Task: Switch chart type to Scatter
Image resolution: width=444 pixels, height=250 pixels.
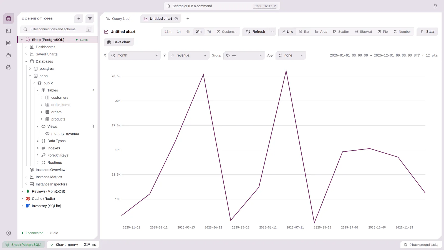Action: (x=341, y=32)
